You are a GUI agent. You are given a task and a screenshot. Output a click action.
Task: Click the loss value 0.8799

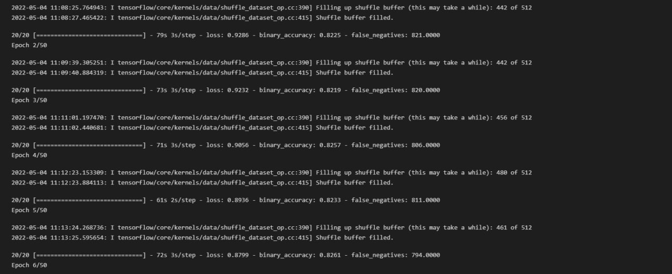point(238,255)
